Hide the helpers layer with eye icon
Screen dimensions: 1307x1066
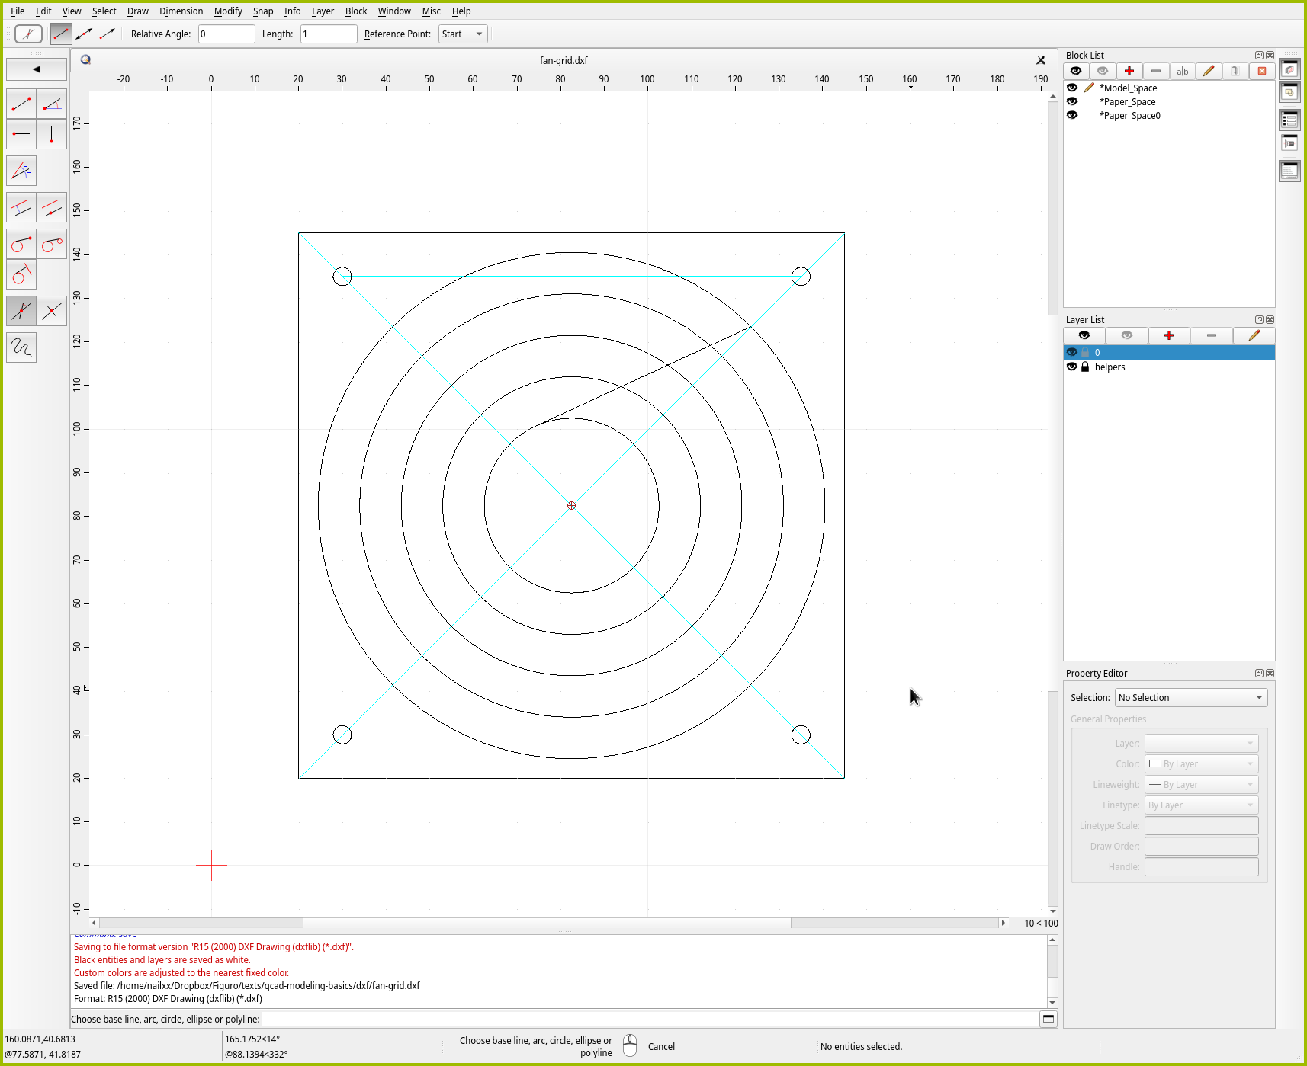(x=1072, y=367)
